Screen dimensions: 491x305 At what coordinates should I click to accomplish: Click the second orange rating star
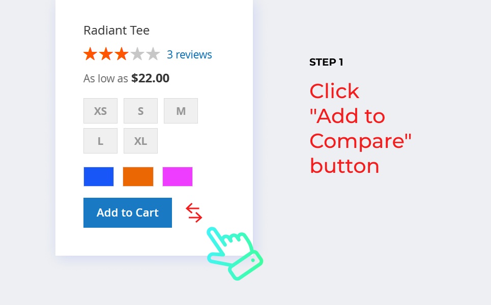pos(106,54)
